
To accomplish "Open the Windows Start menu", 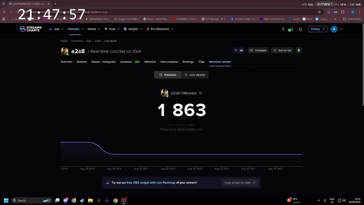I will coord(6,200).
